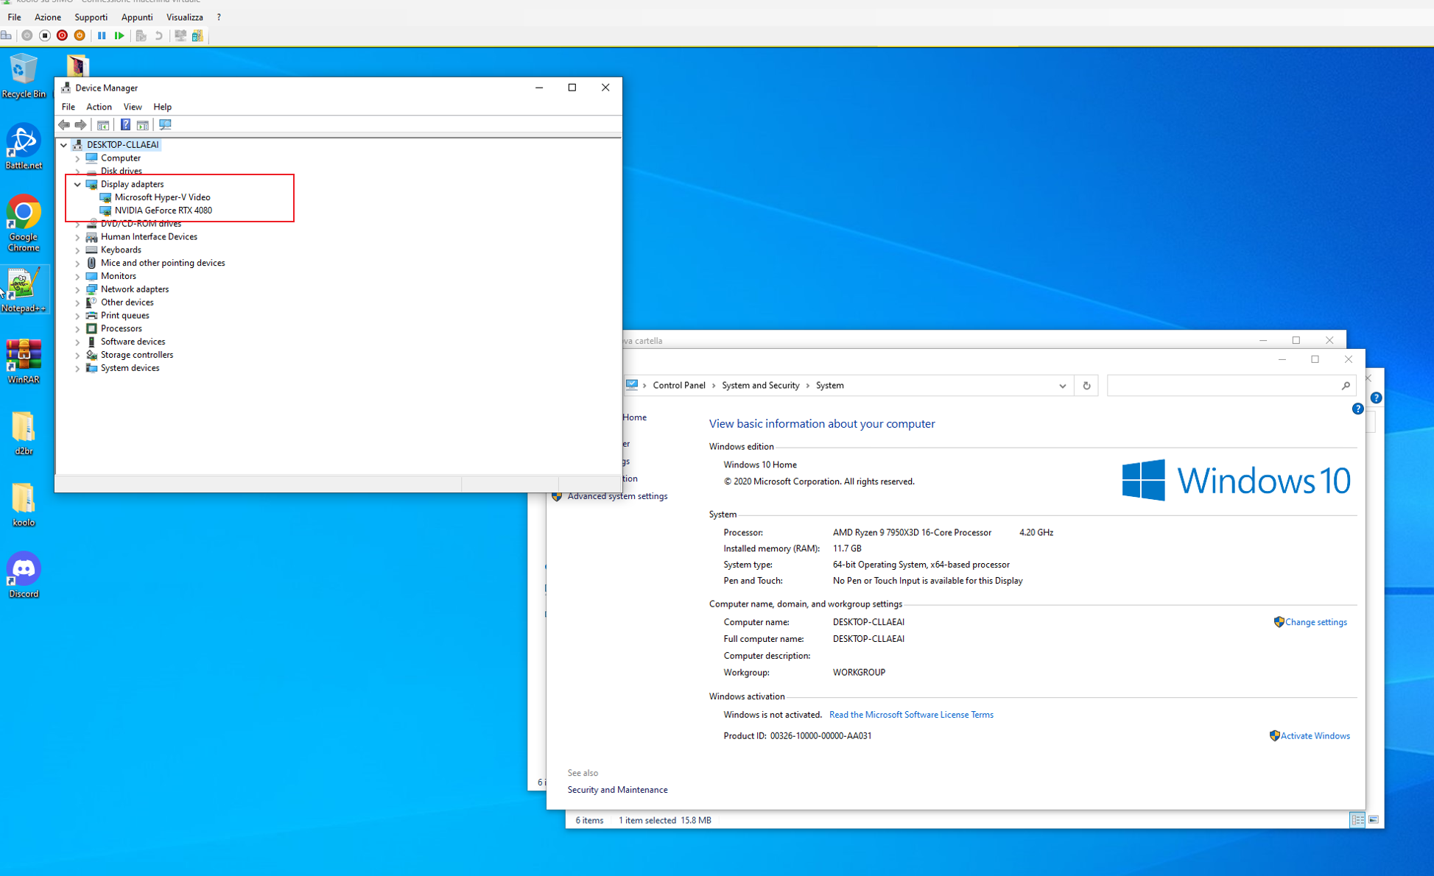The image size is (1434, 876).
Task: Click the Turn Off stop icon
Action: tap(45, 35)
